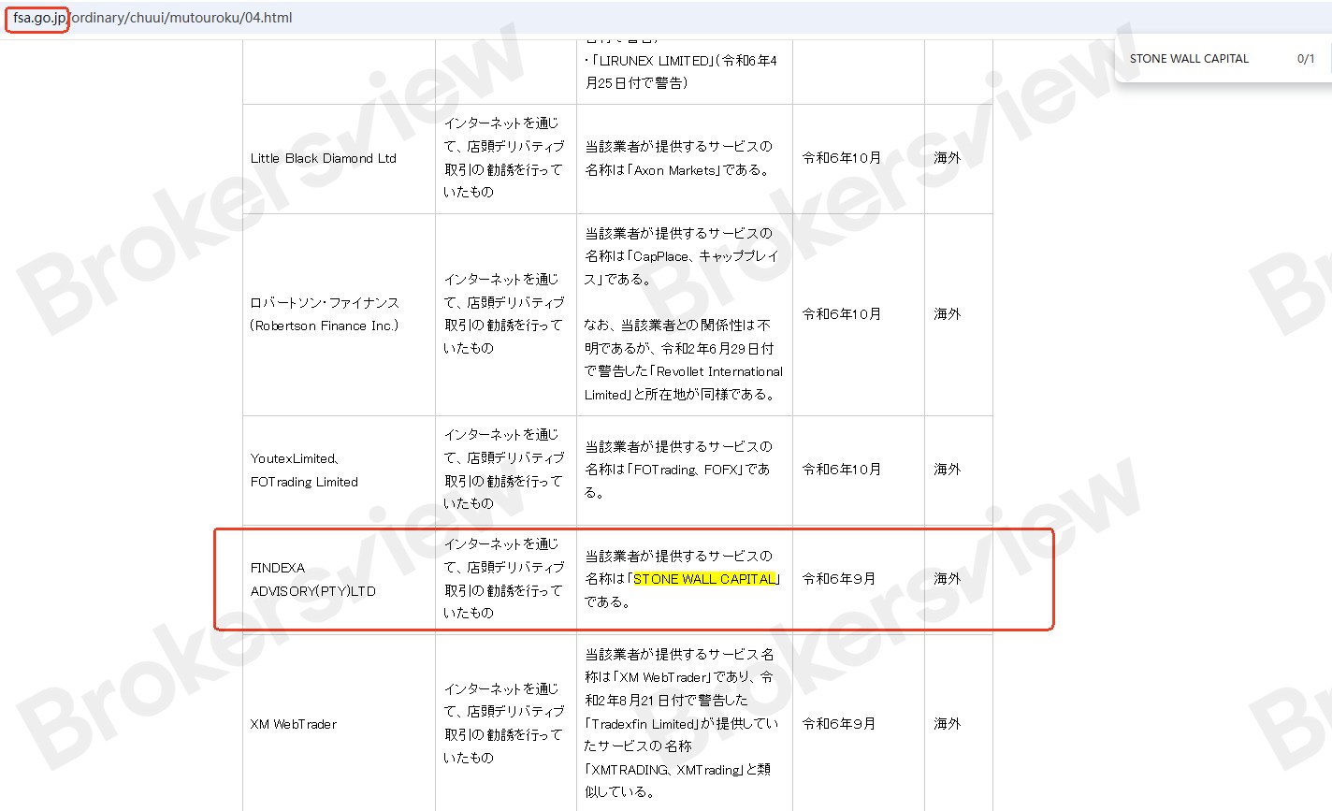Click the Robertson Finance Inc. name cell

coord(325,314)
